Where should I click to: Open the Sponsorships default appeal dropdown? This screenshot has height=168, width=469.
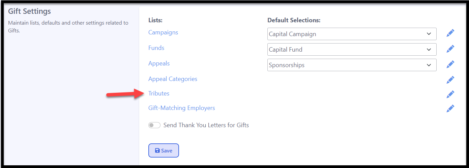(x=352, y=65)
